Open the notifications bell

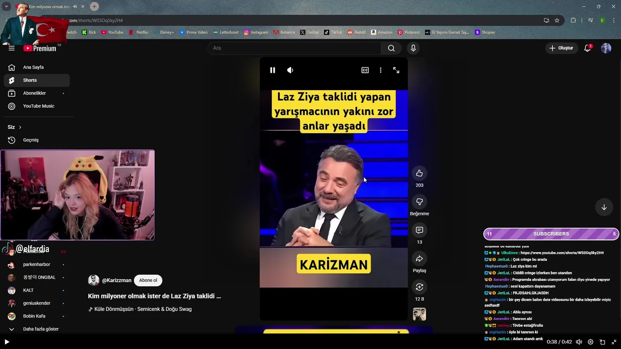click(588, 48)
